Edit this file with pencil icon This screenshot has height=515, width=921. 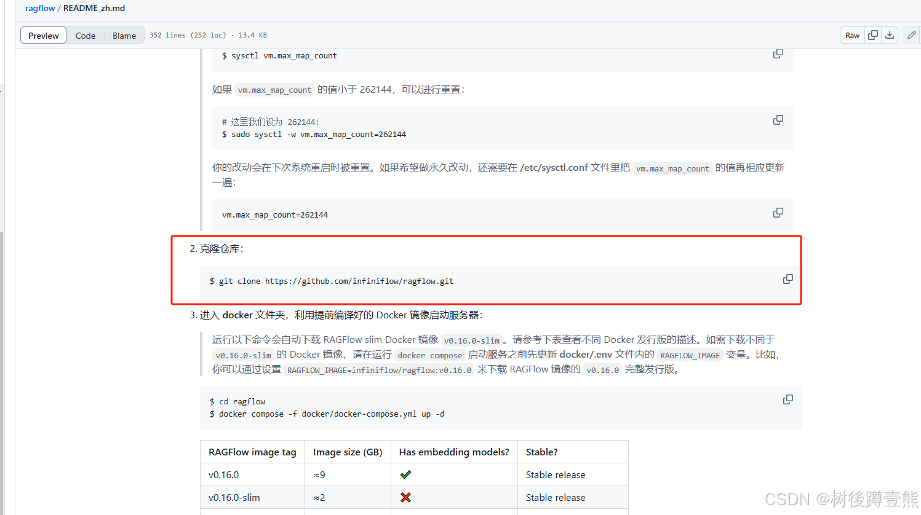[912, 35]
